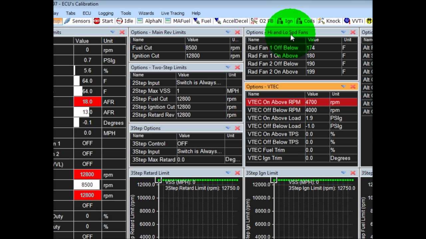Open the Help menu
Screen dimensions: 426x239
click(x=196, y=13)
